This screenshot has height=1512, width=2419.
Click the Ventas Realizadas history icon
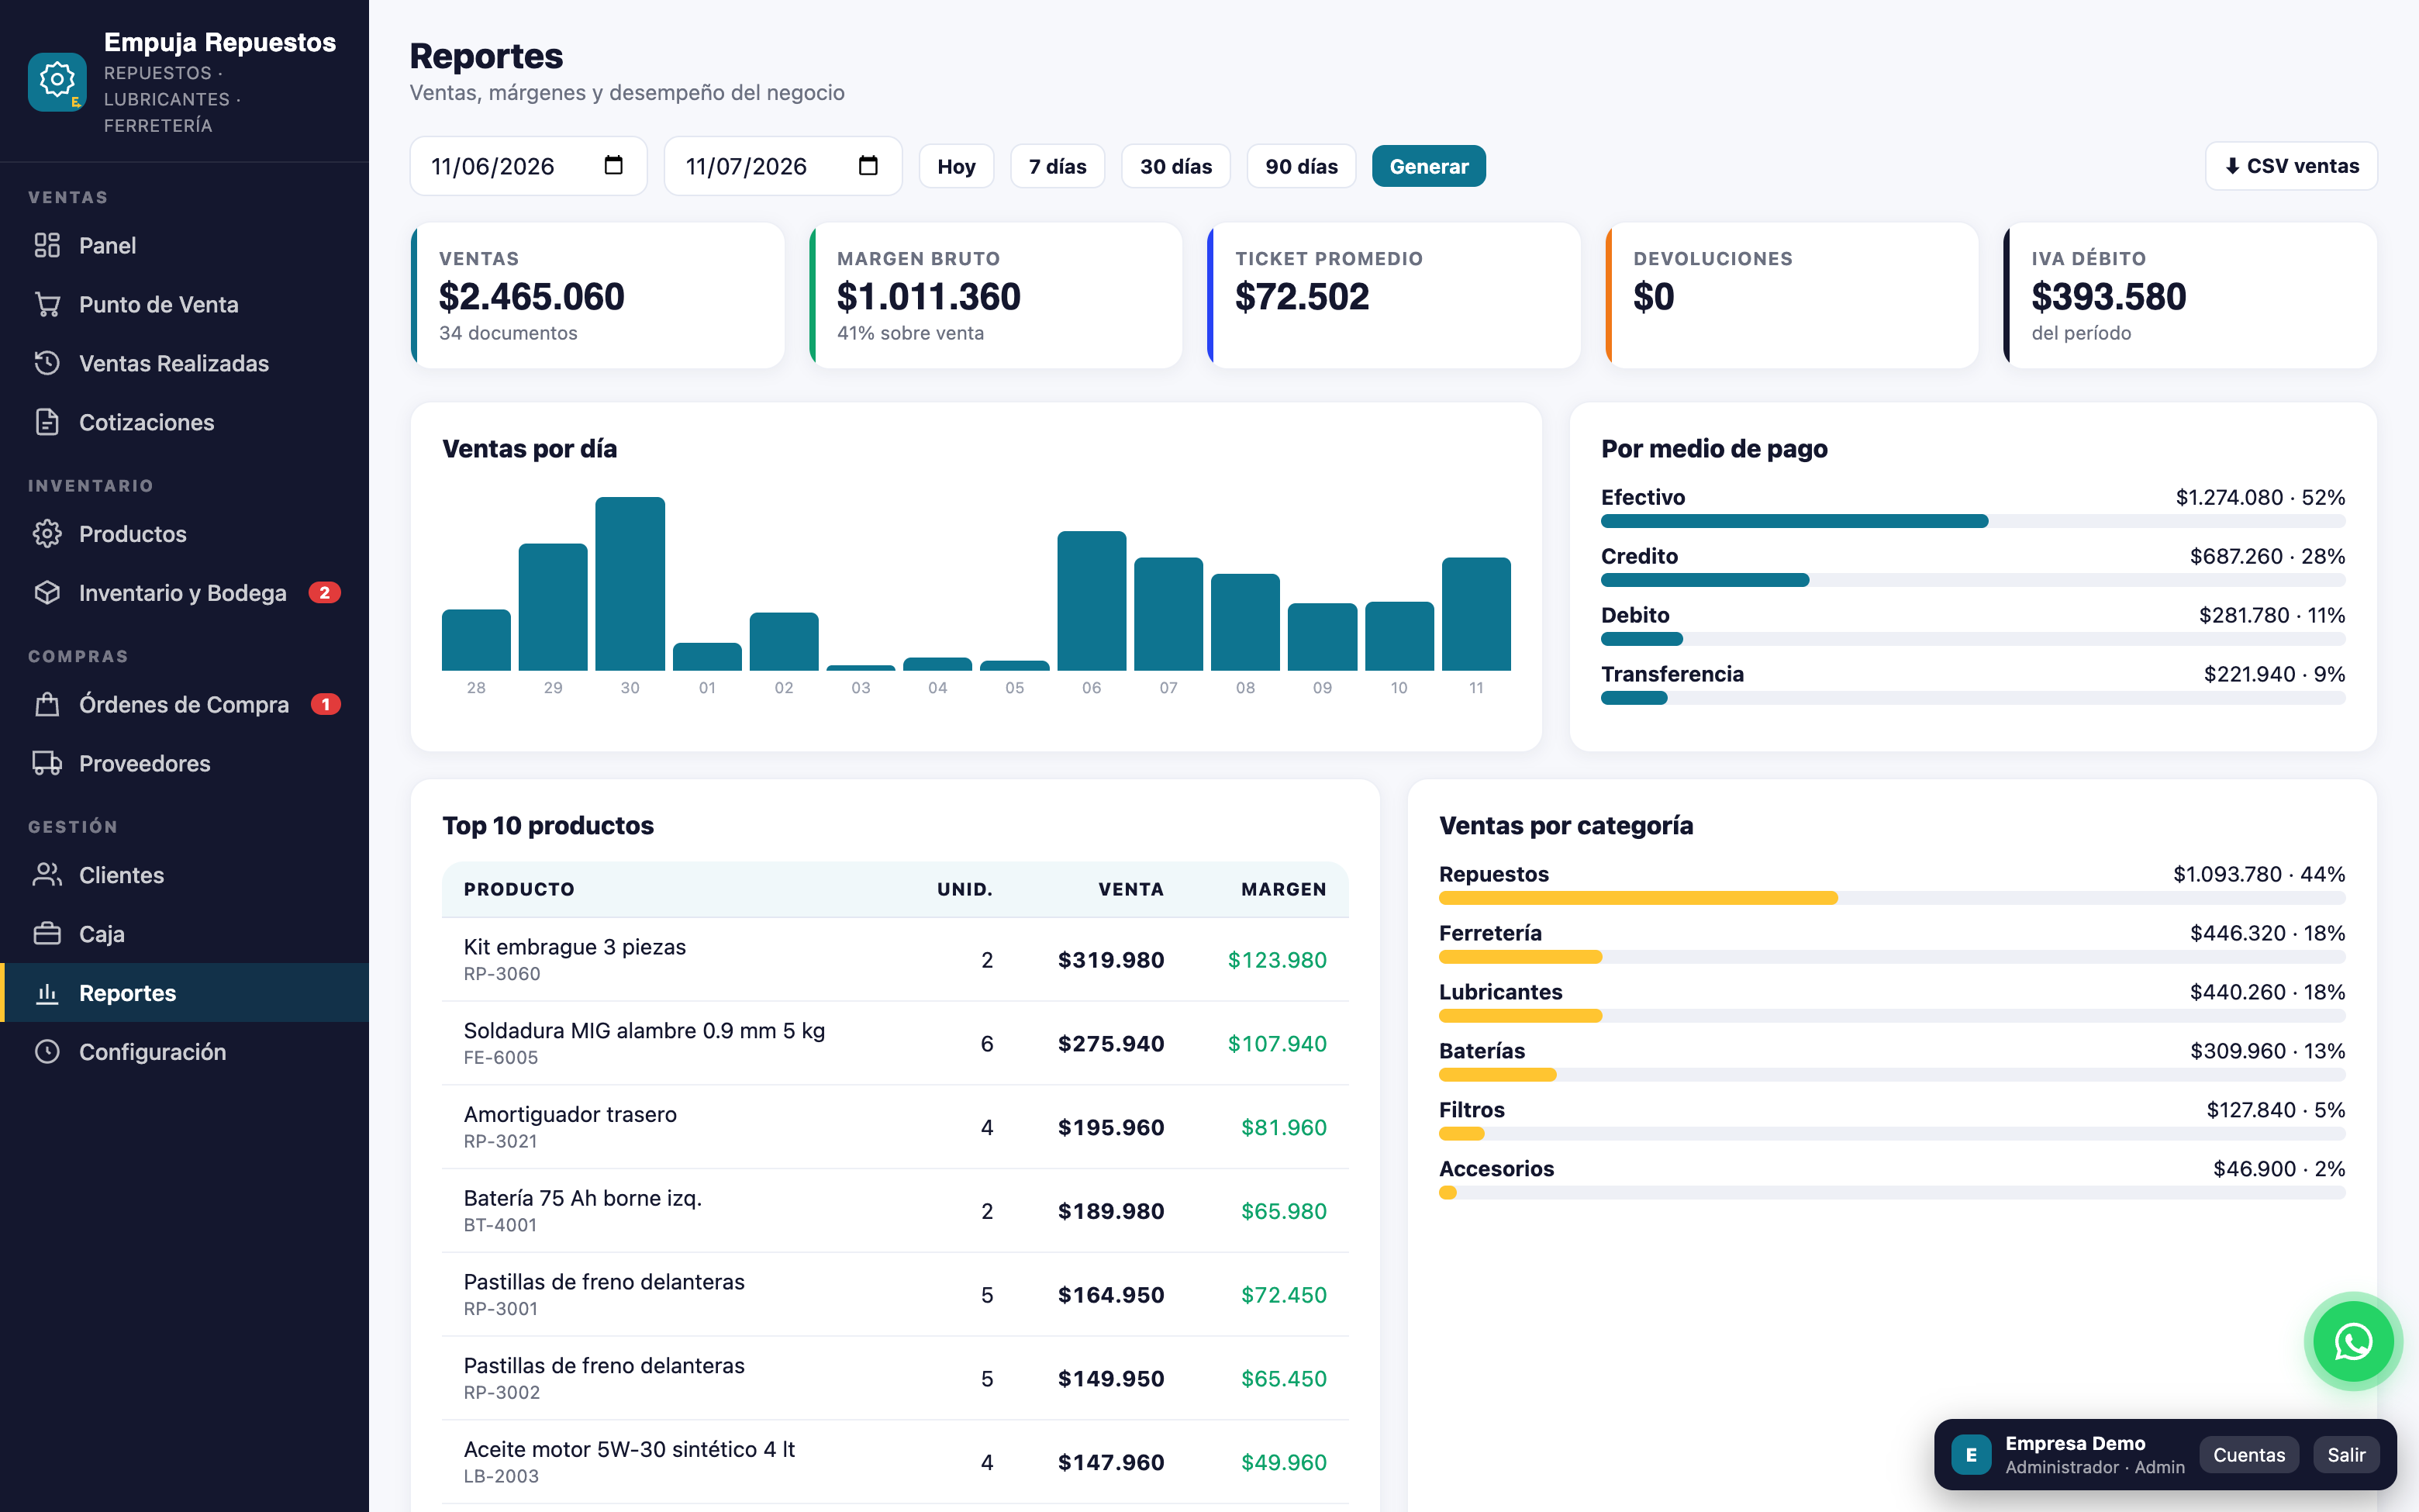pos(47,363)
